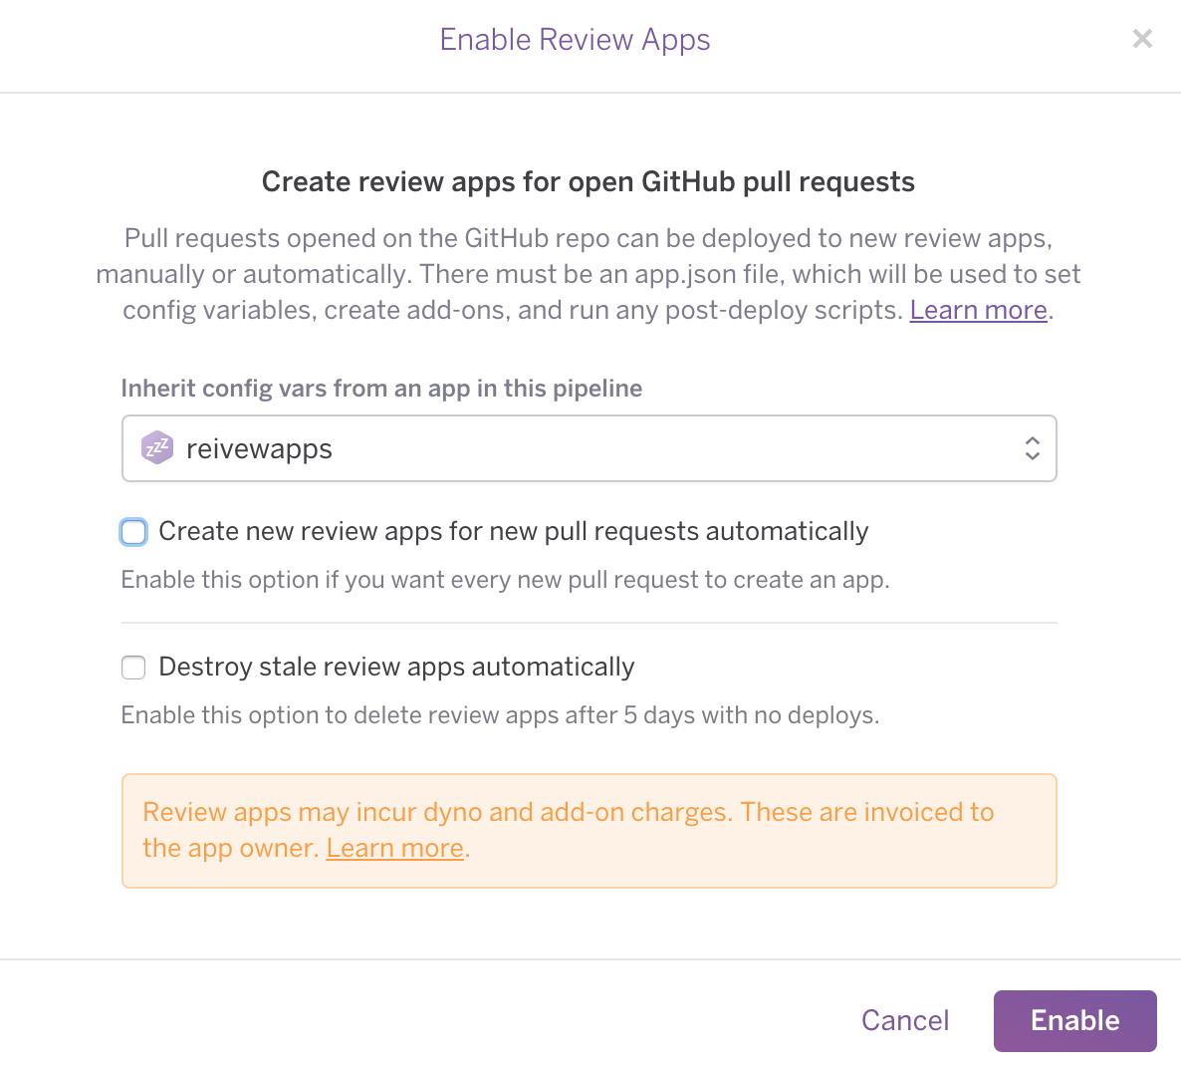The height and width of the screenshot is (1076, 1181).
Task: Click the "Enable Review Apps" dialog title
Action: pyautogui.click(x=575, y=39)
